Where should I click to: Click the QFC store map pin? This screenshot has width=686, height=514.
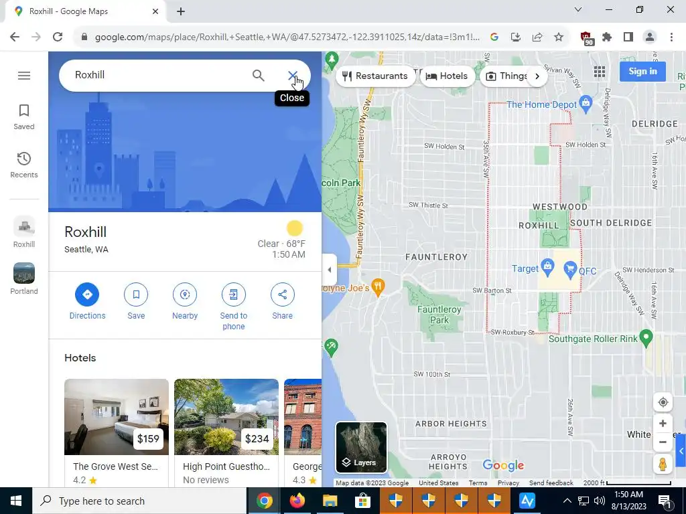tap(570, 270)
